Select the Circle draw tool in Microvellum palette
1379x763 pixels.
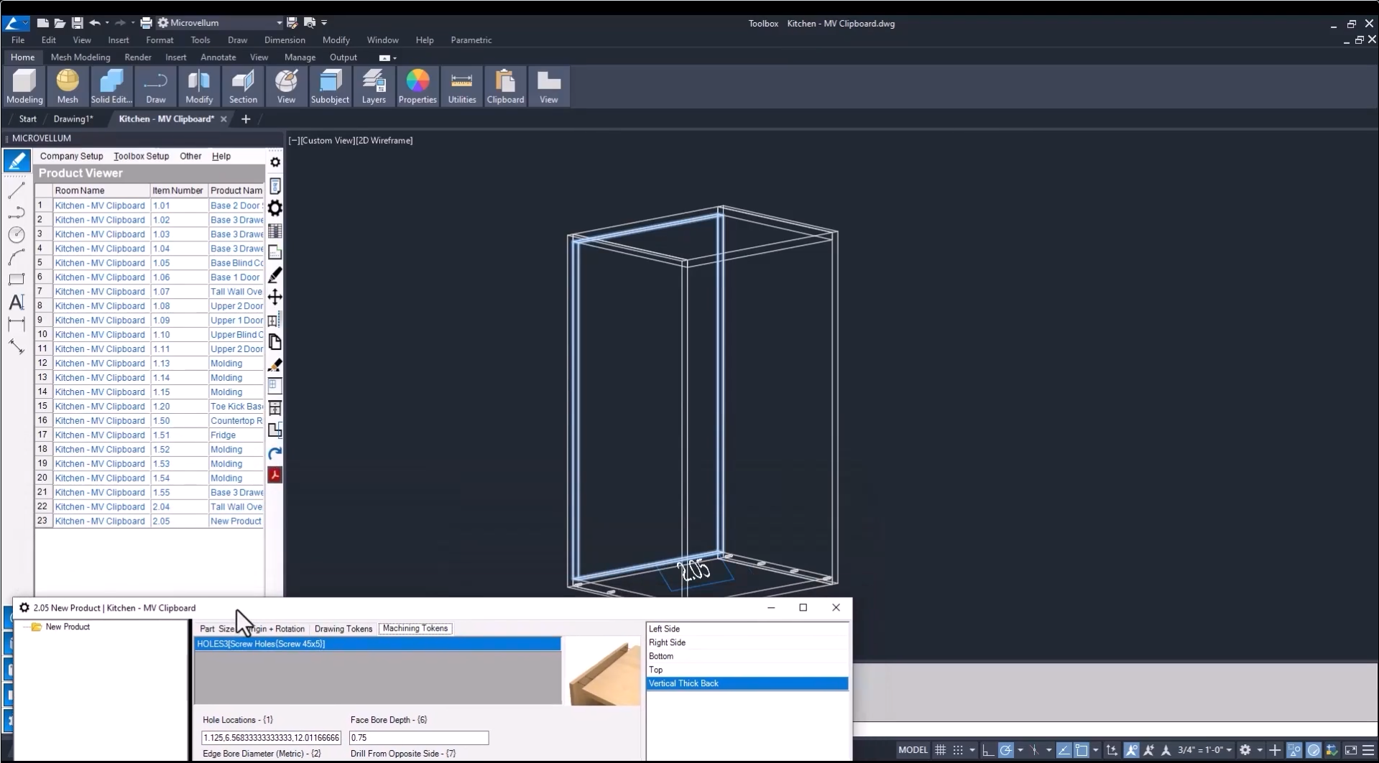coord(16,234)
